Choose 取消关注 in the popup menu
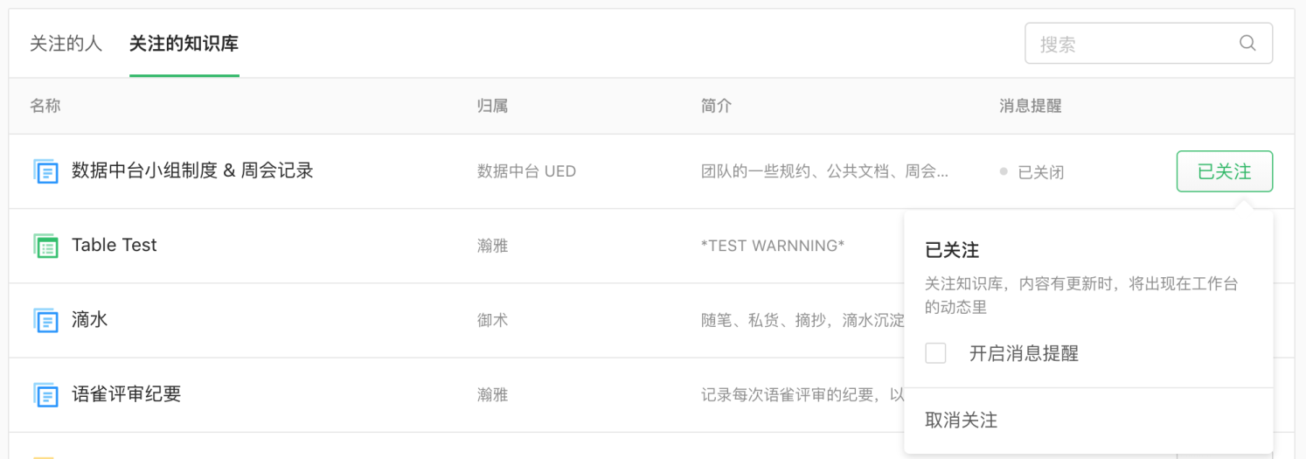 tap(961, 421)
